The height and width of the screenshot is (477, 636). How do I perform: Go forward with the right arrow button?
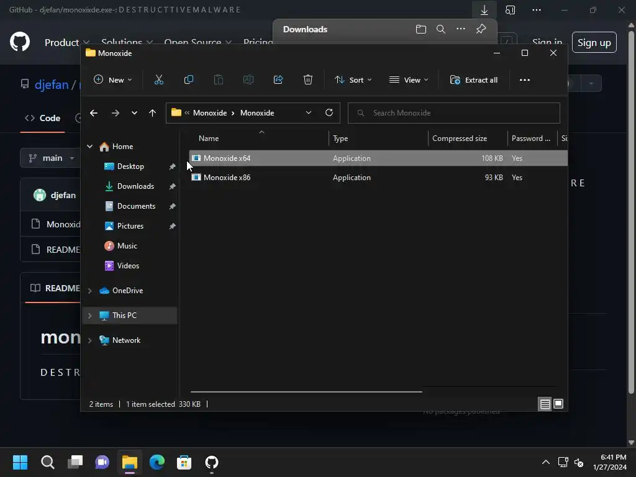point(115,113)
